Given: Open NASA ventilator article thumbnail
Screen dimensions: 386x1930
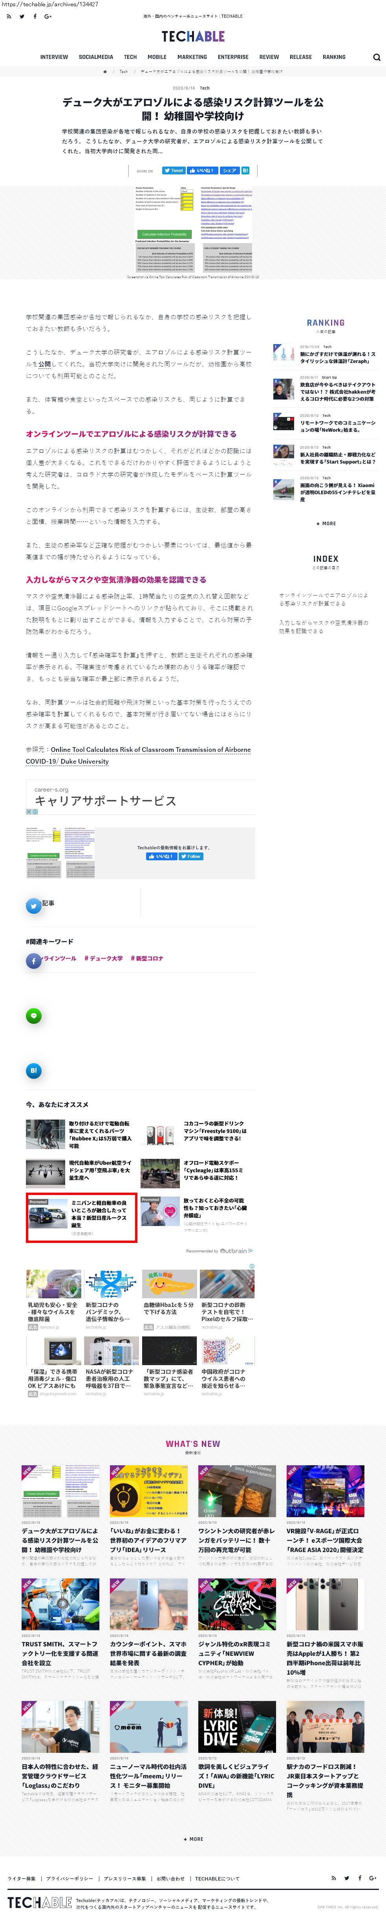Looking at the screenshot, I should 111,1351.
